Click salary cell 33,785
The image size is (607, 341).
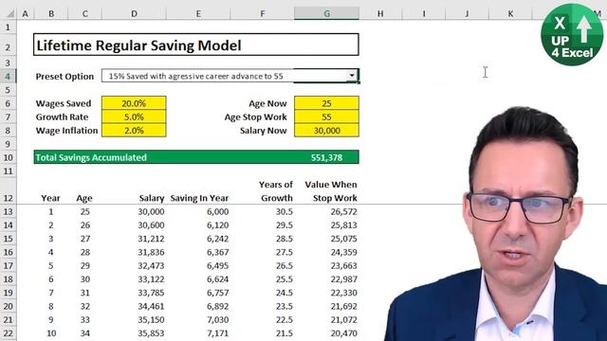151,293
